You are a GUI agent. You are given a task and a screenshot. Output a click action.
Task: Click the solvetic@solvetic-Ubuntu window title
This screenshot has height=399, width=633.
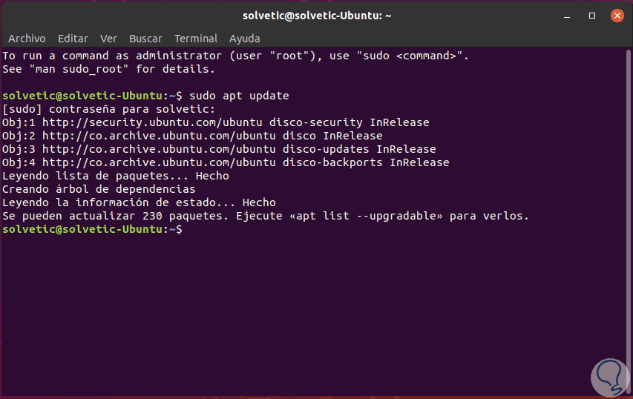(316, 15)
